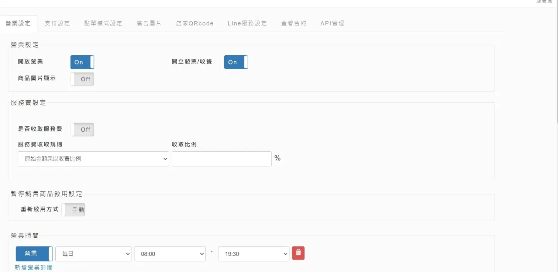Viewport: 558px width, 272px height.
Task: Toggle the 營業 status switch
Action: (34, 254)
